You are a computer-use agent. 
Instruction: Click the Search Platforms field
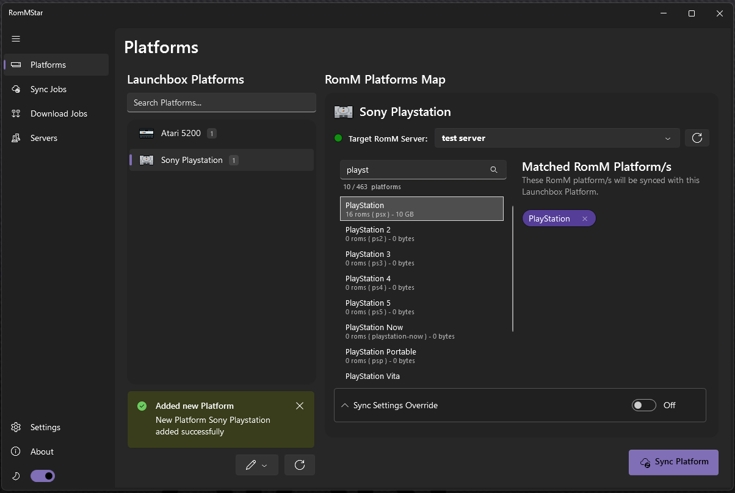point(222,103)
